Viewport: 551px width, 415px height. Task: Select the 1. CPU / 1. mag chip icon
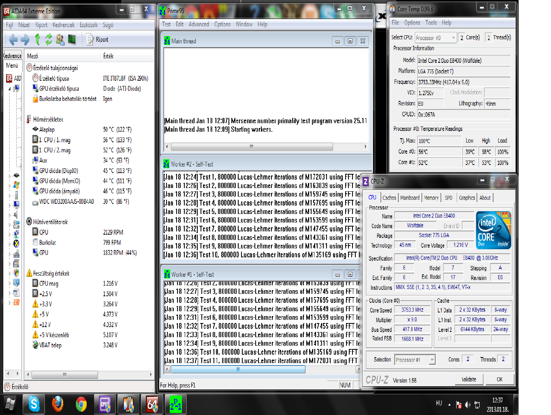click(35, 140)
